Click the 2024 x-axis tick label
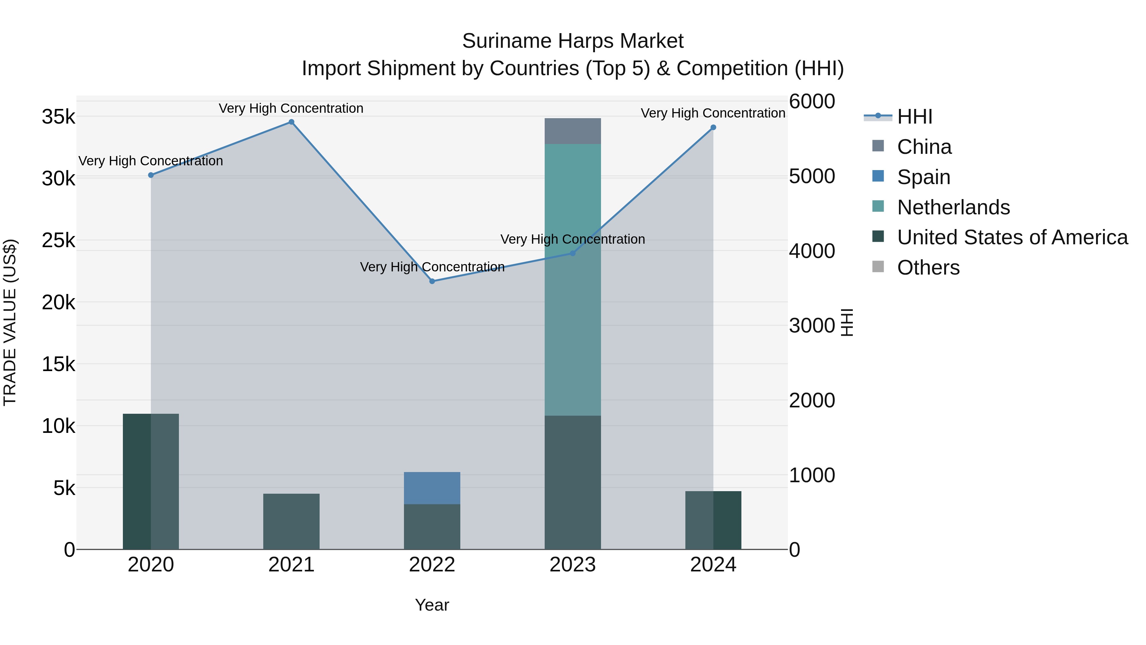 (713, 565)
